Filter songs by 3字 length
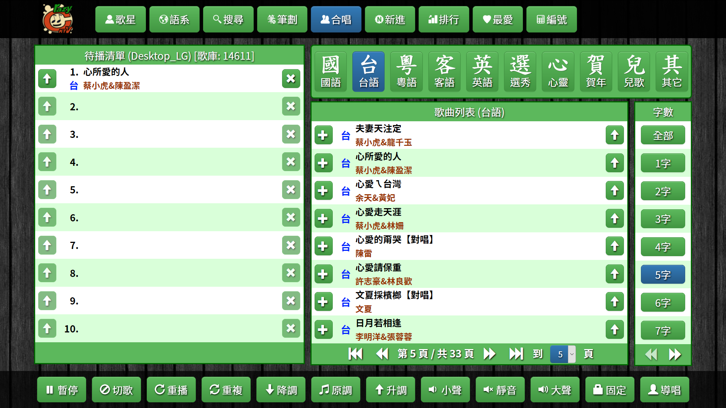This screenshot has height=408, width=726. coord(662,219)
